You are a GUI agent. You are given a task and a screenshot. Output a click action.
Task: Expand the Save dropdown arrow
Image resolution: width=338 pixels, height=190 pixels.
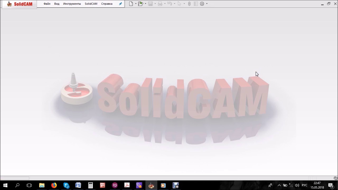[155, 4]
